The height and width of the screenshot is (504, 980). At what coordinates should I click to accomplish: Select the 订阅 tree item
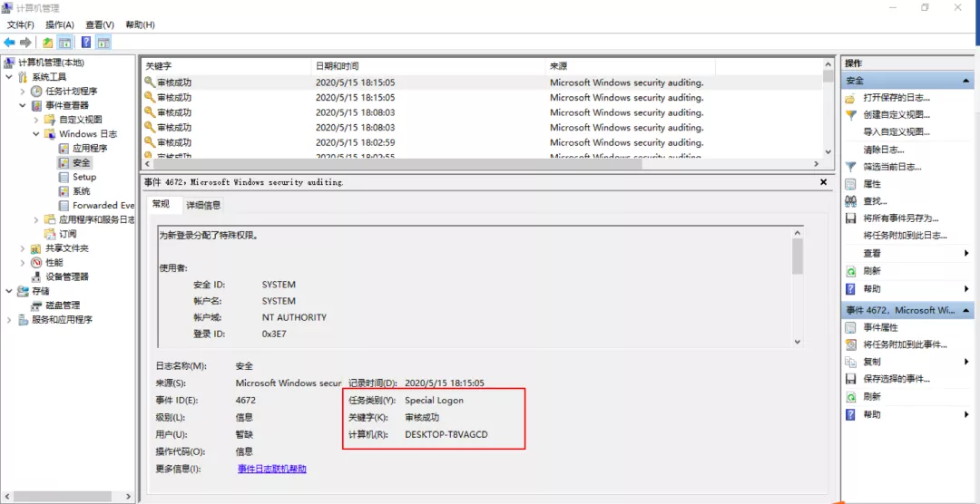[x=67, y=234]
